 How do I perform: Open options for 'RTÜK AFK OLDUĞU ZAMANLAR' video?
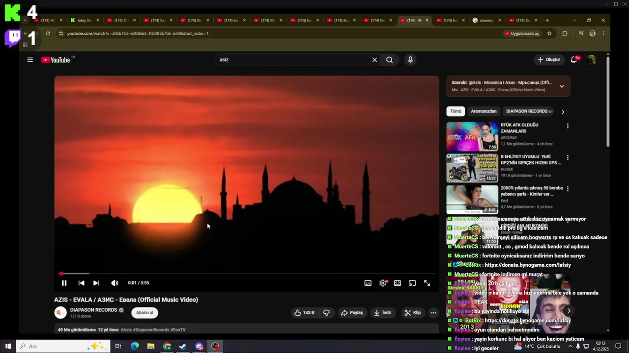[568, 126]
